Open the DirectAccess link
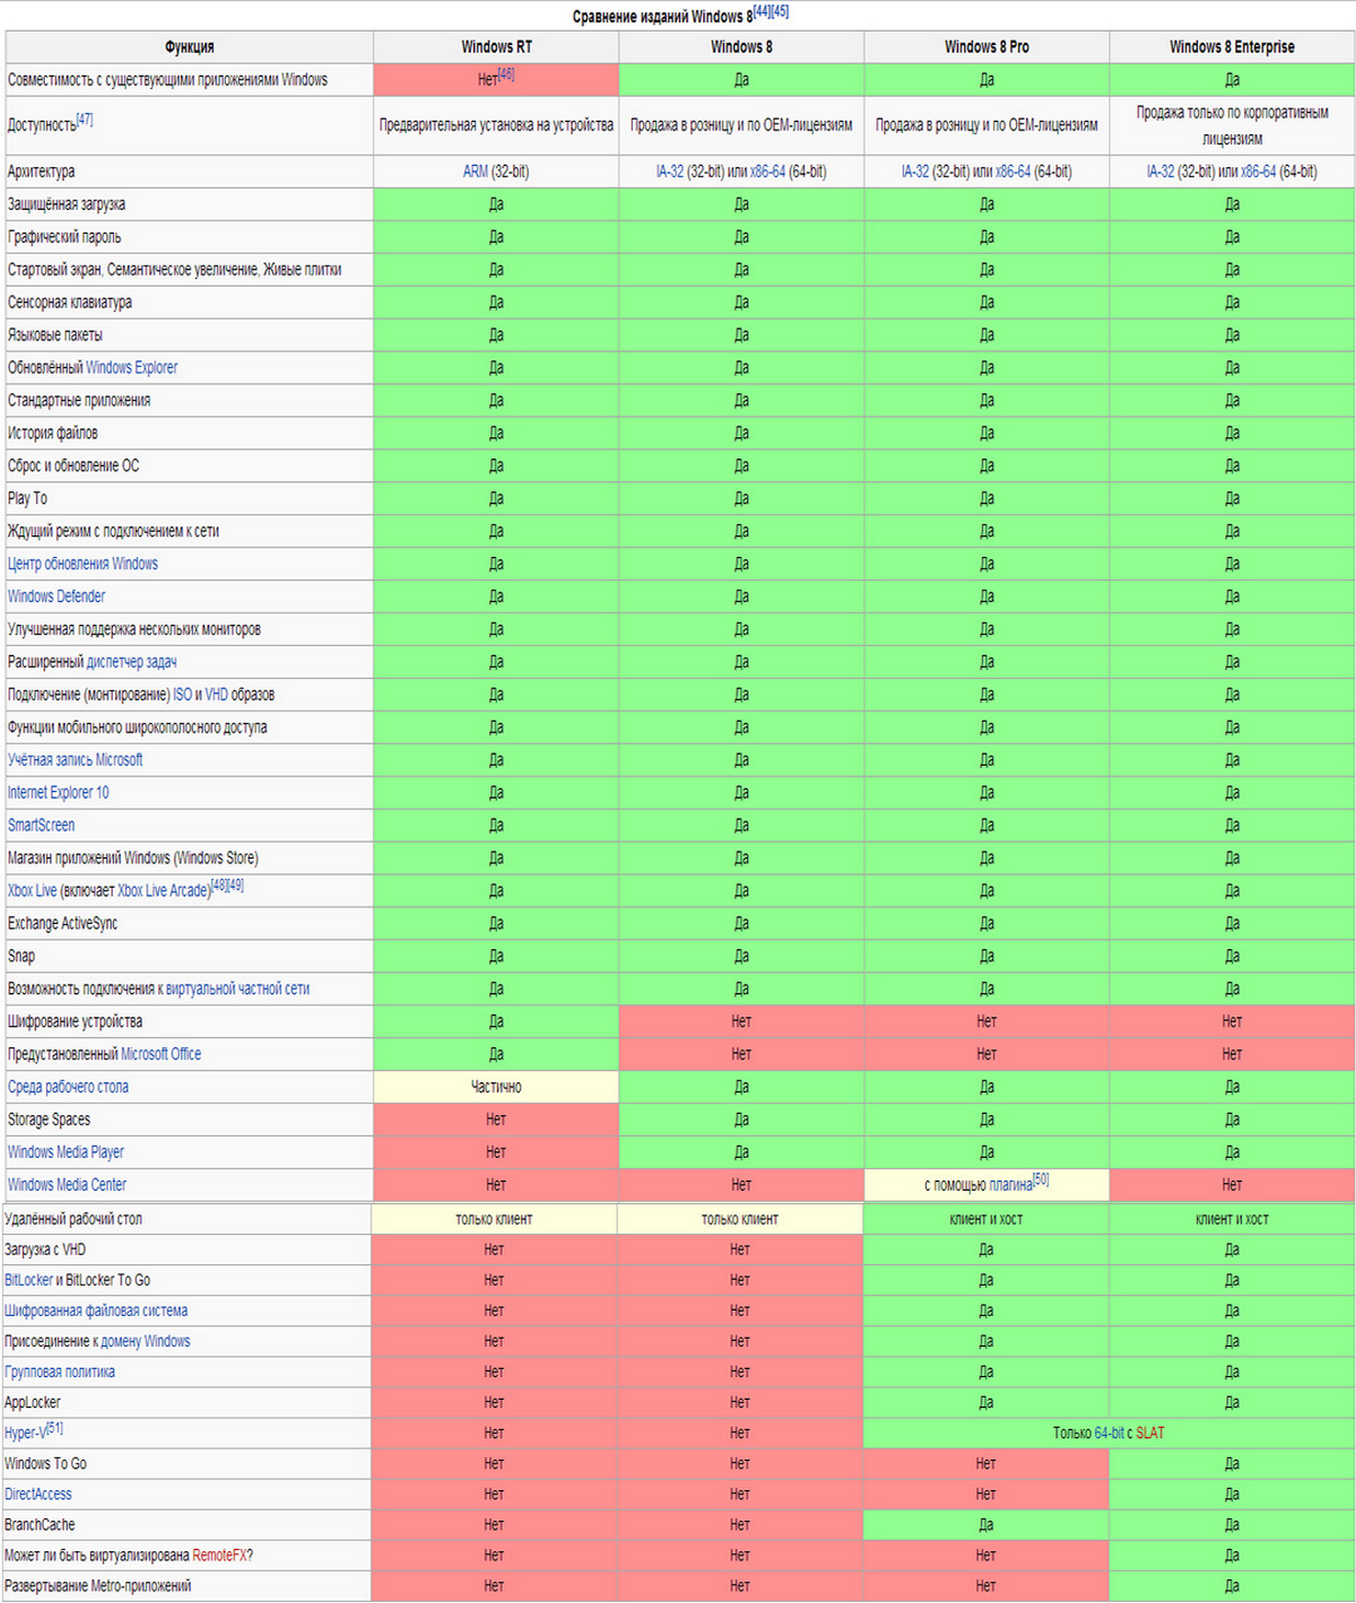 pos(38,1494)
